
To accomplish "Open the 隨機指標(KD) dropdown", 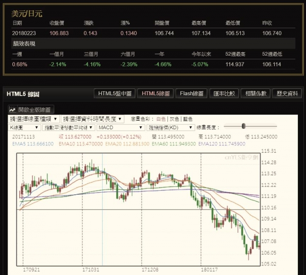I will (170, 128).
